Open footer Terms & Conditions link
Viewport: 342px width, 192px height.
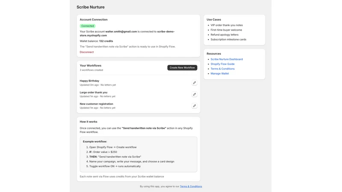click(x=191, y=186)
